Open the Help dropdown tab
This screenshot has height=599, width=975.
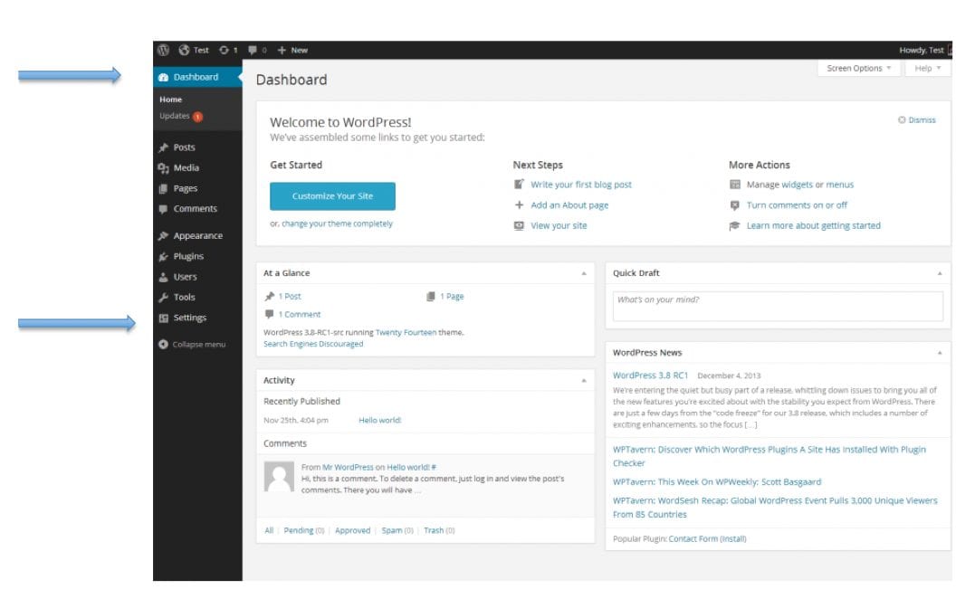coord(928,69)
